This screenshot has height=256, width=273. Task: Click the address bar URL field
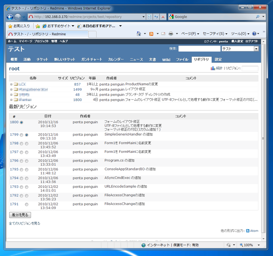coord(88,17)
